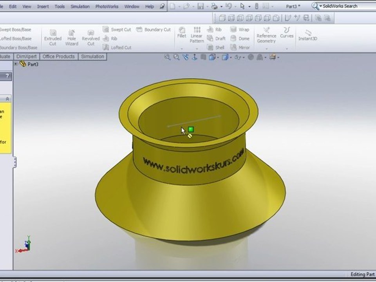Click the Rib tool beside Draft
The image size is (376, 282).
click(214, 29)
